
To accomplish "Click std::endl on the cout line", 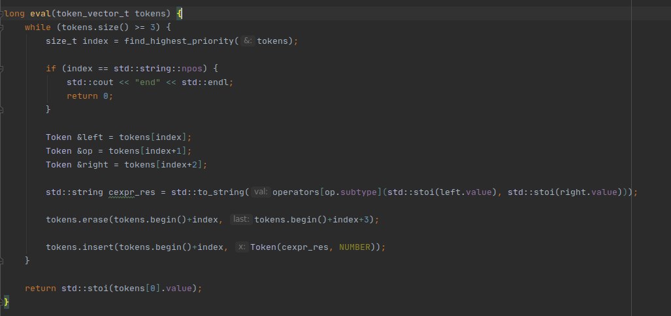I will (205, 82).
